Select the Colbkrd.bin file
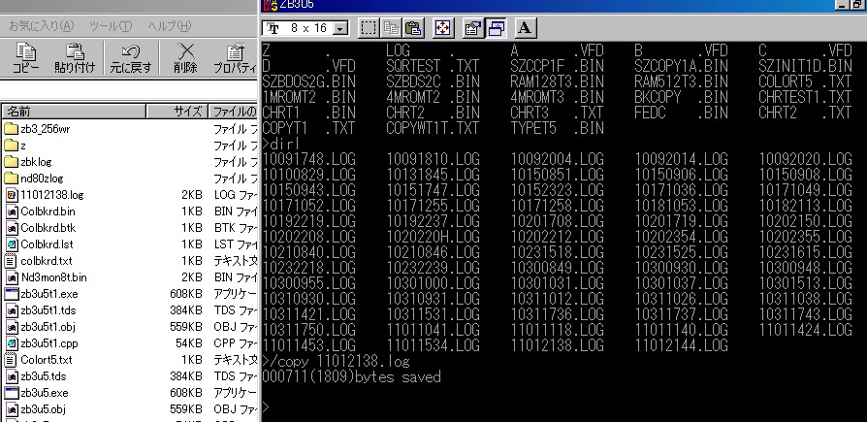 pyautogui.click(x=40, y=211)
